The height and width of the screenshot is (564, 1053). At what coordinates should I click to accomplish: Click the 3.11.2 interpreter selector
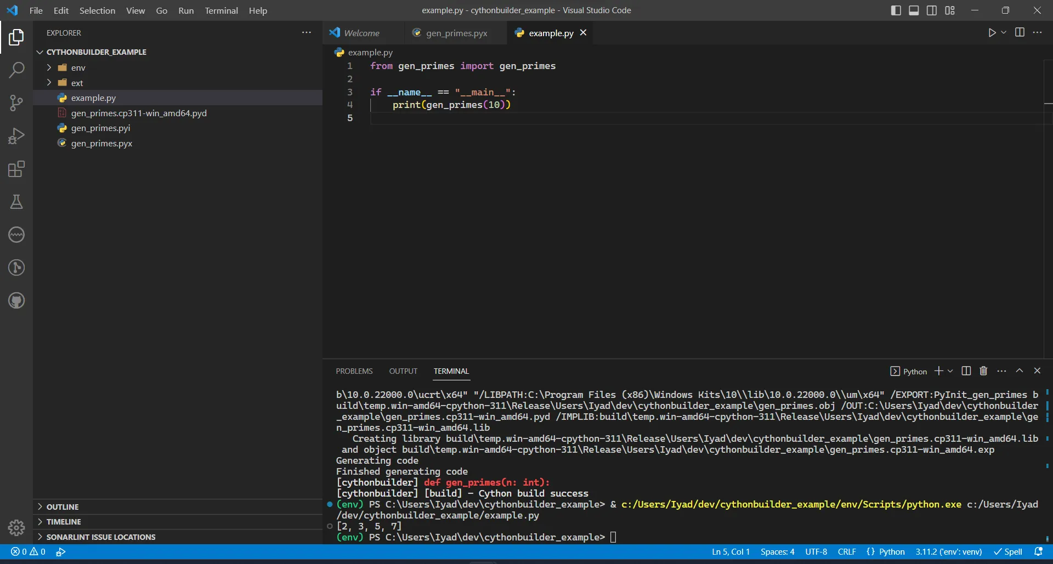click(x=948, y=552)
